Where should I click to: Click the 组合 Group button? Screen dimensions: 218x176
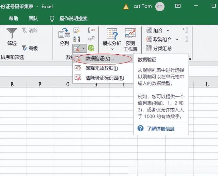pos(154,30)
